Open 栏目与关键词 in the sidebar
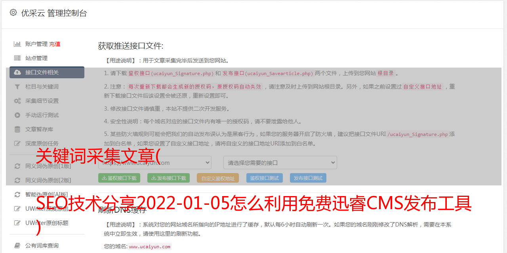The width and height of the screenshot is (507, 253). [42, 87]
